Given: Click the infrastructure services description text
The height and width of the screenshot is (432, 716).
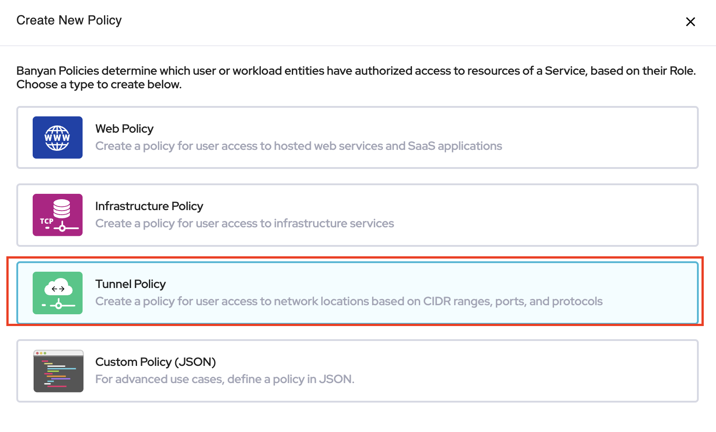Looking at the screenshot, I should click(x=245, y=224).
